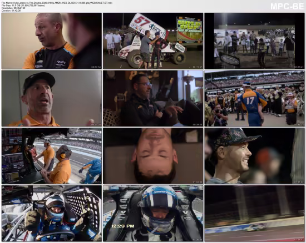The height and width of the screenshot is (243, 306).
Task: Select thumbnail of helmeted driver in stock car
Action: coord(52,214)
